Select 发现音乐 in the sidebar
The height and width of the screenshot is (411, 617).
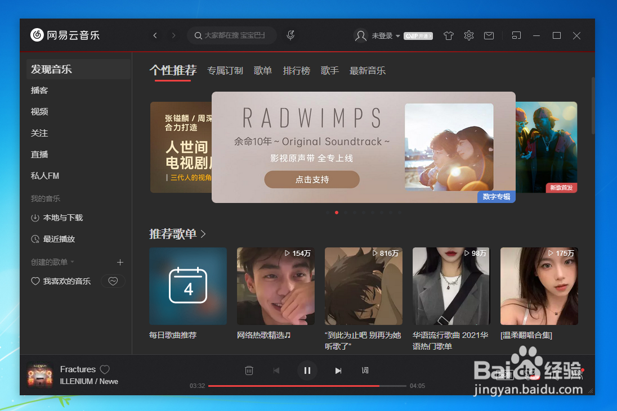[x=78, y=69]
